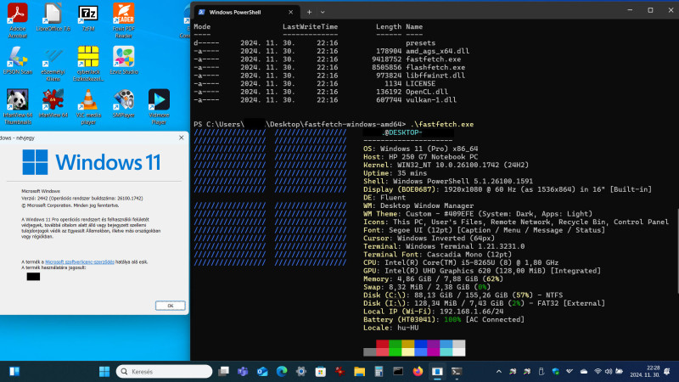Select the EPSON Scan desktop shortcut
Image resolution: width=679 pixels, height=382 pixels.
(17, 60)
